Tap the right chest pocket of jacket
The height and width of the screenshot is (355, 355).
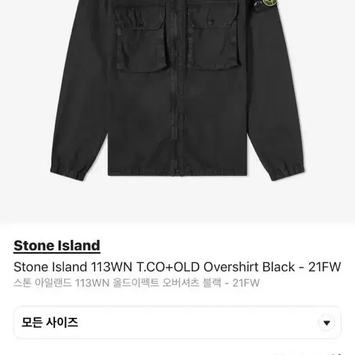click(214, 36)
